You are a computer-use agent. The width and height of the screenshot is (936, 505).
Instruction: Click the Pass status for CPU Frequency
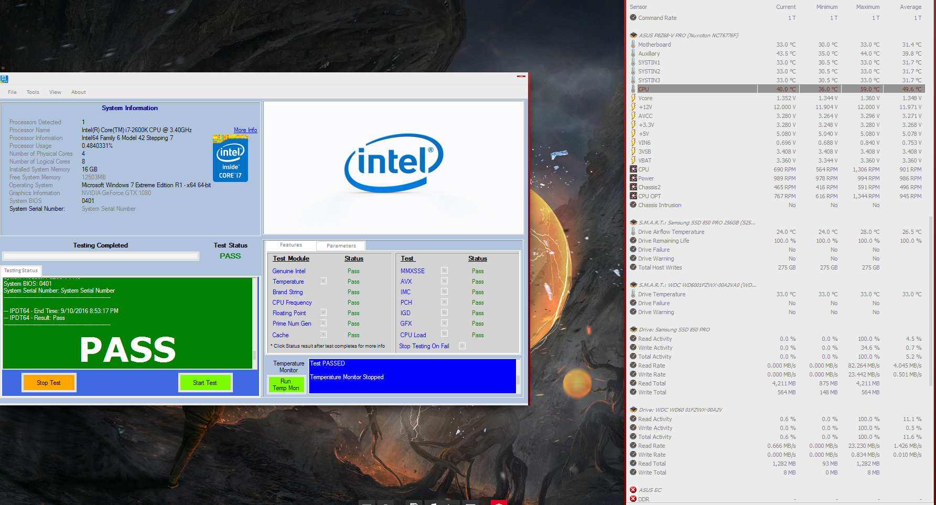pos(353,303)
